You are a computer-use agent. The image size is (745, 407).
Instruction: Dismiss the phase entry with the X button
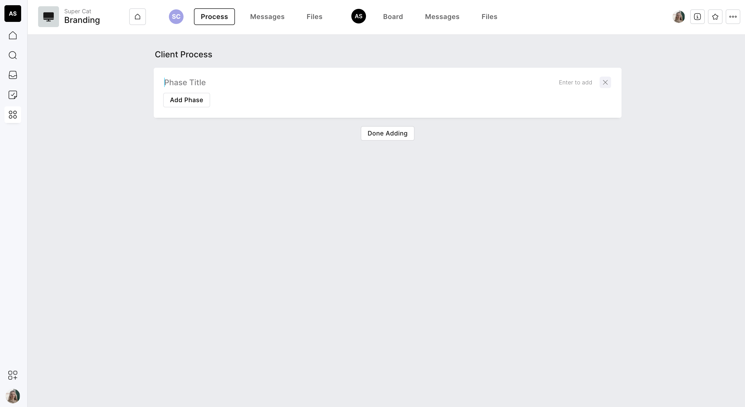[x=605, y=83]
